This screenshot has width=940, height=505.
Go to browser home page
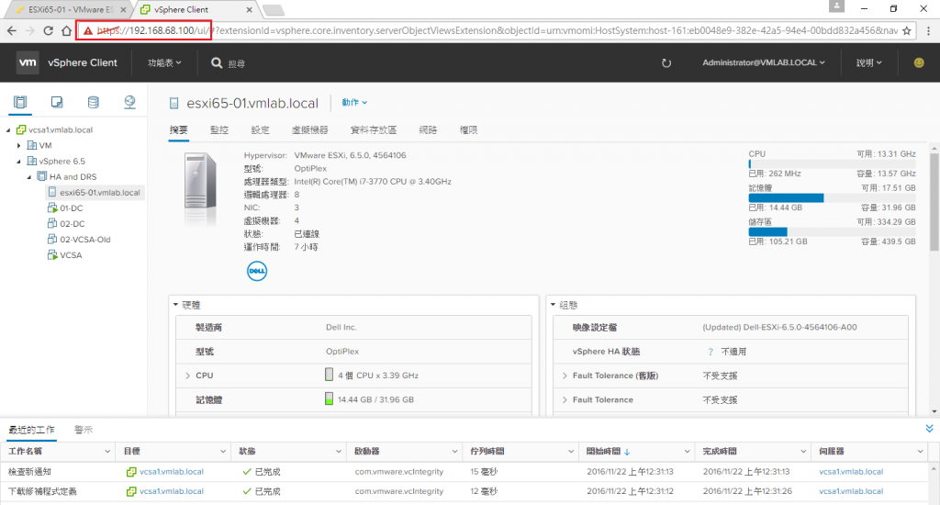(x=66, y=30)
